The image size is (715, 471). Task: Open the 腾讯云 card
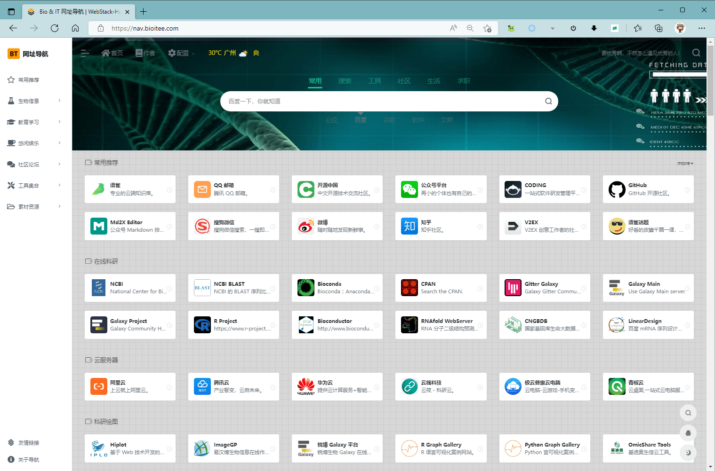(233, 386)
